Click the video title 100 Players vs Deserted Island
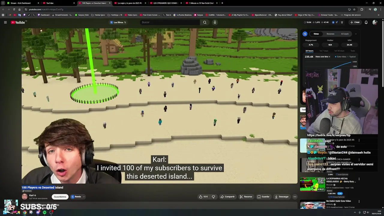Screen dimensions: 384x216 (x=42, y=187)
